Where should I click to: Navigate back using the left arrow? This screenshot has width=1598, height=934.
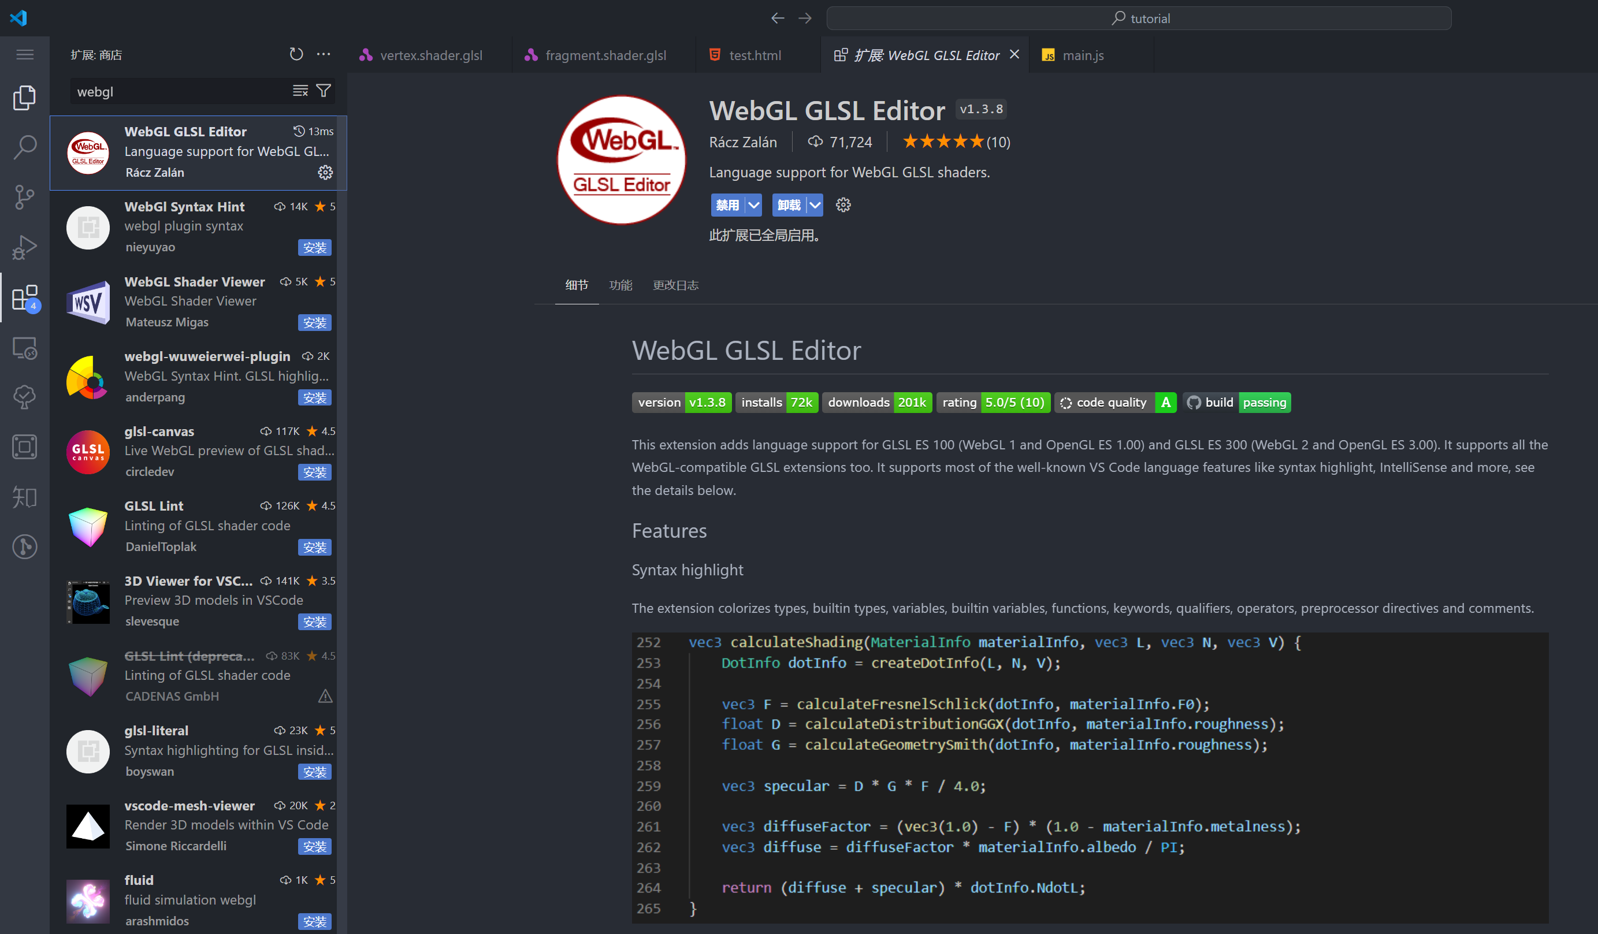[778, 18]
